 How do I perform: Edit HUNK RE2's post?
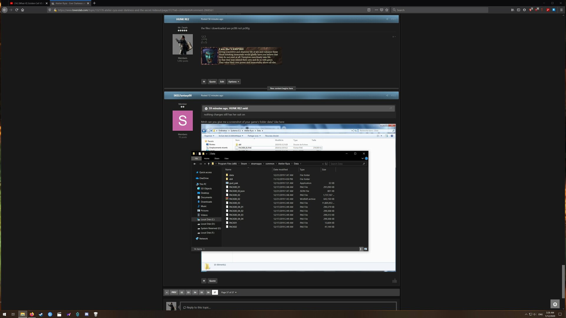222,82
